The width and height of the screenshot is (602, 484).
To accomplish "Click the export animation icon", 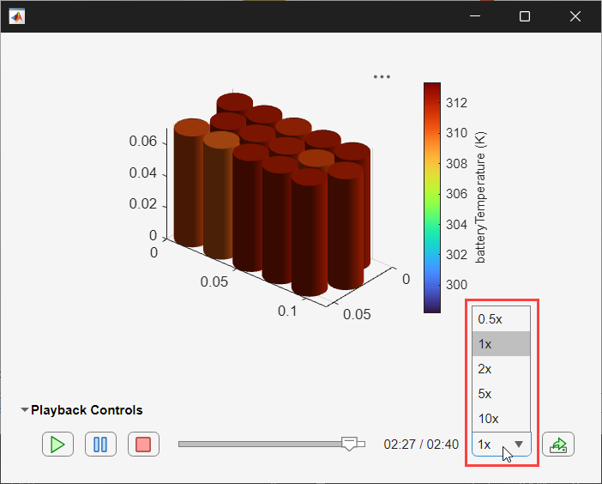I will [559, 445].
